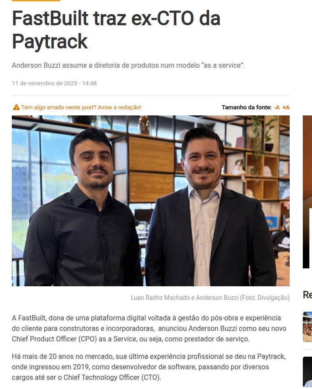Click the orange category tag above the headline
The width and height of the screenshot is (312, 389).
tap(36, 0)
